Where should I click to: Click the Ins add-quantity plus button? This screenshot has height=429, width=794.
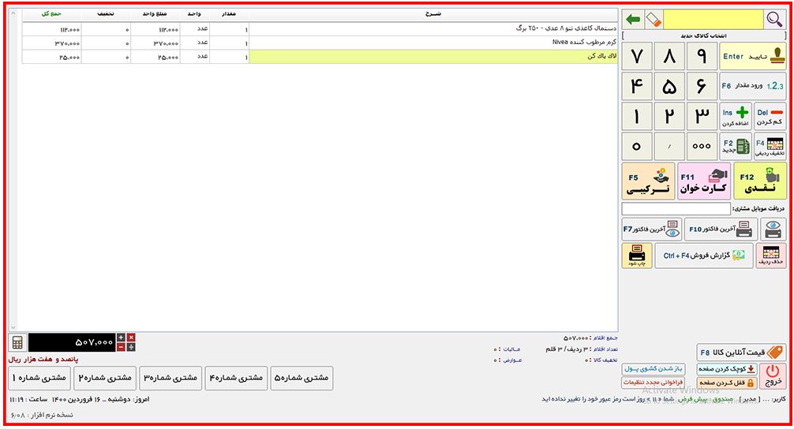[736, 117]
